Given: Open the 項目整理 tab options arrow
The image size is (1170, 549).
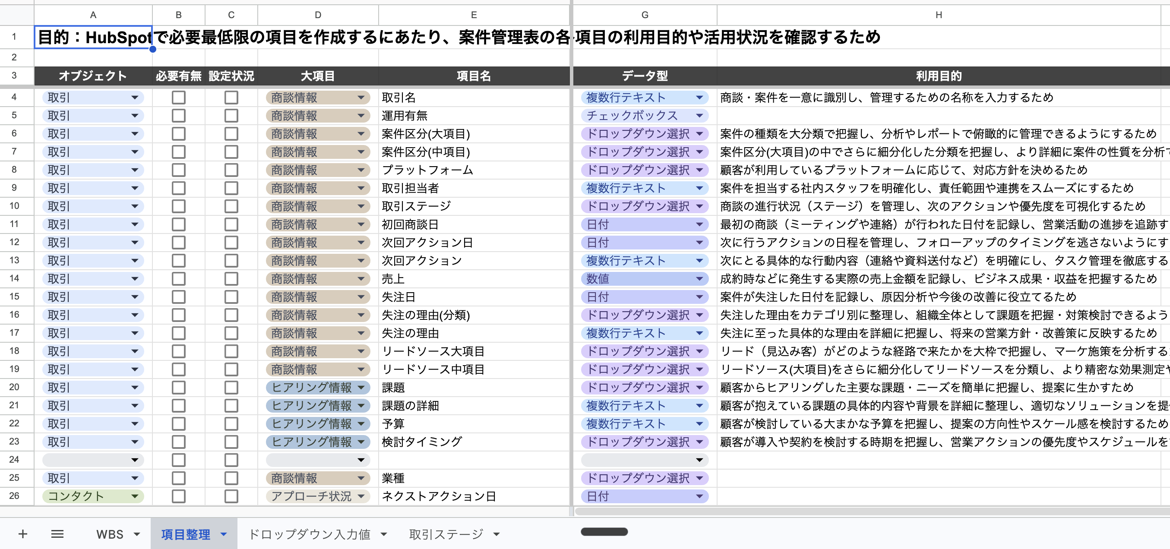Looking at the screenshot, I should (224, 534).
